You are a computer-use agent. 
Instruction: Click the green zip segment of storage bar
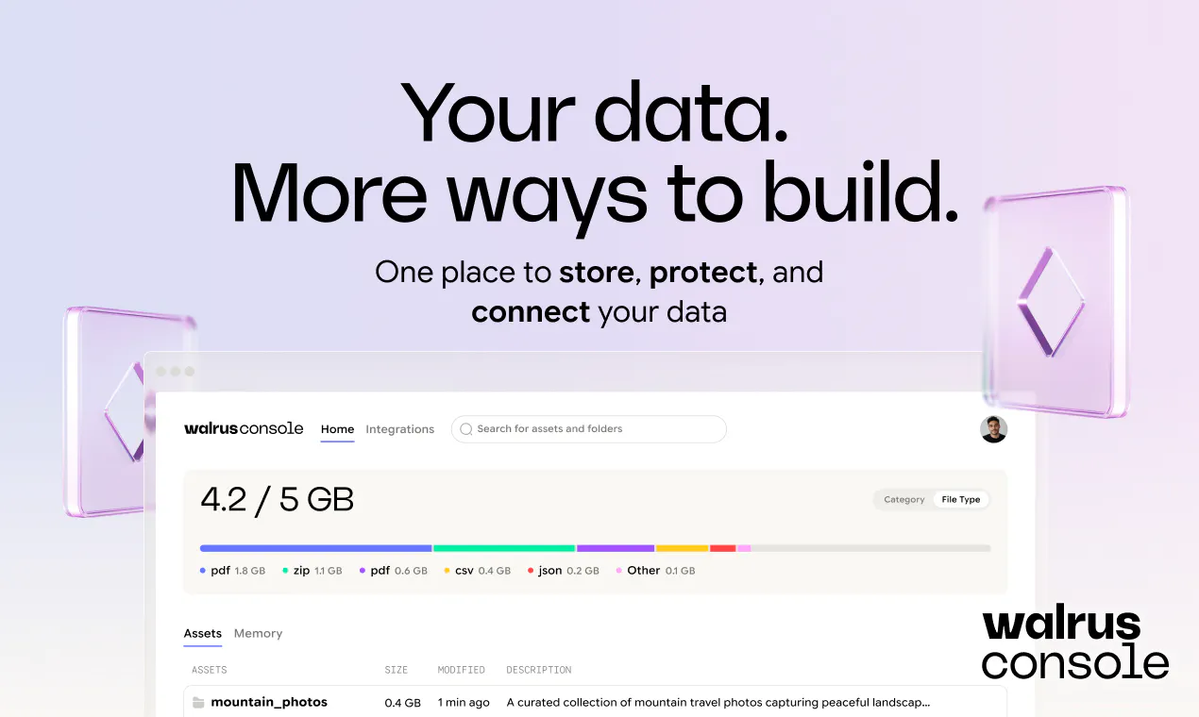coord(504,548)
